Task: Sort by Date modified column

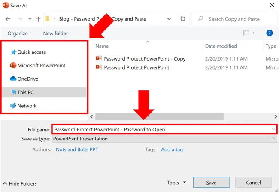Action: point(221,46)
